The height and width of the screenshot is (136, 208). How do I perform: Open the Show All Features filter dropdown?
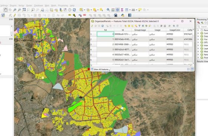[101, 69]
